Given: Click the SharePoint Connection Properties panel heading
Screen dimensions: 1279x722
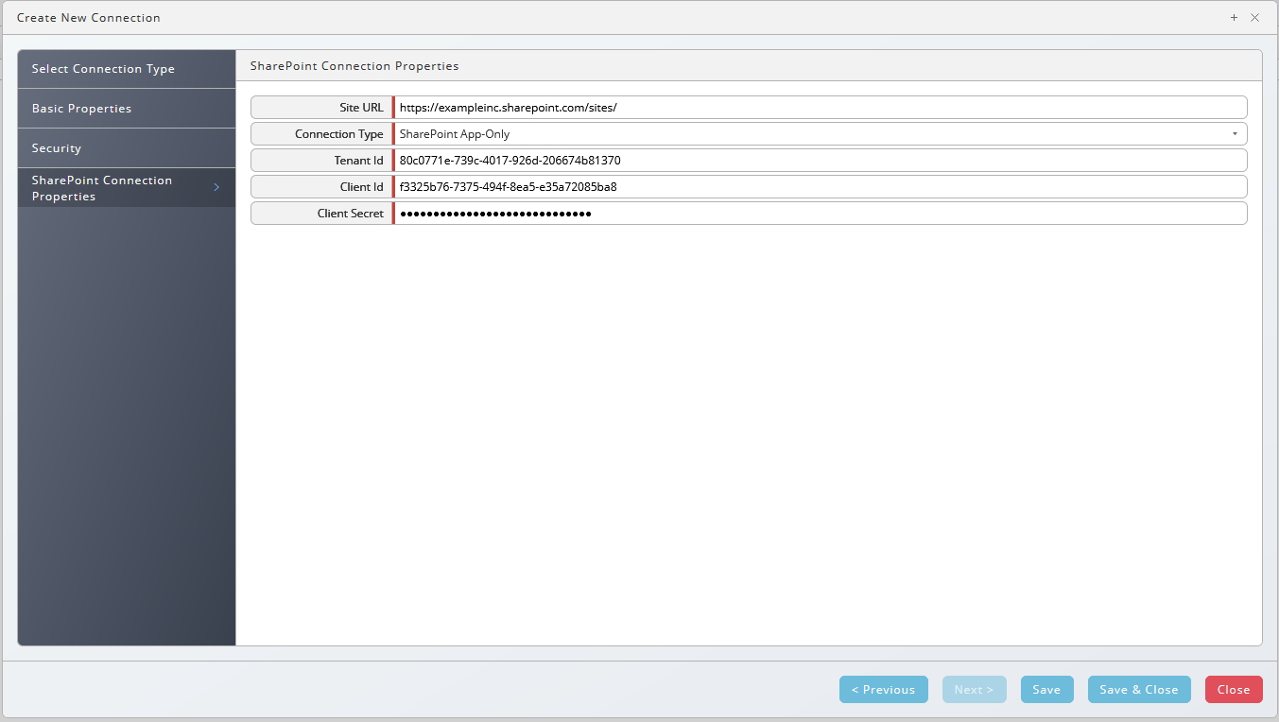Looking at the screenshot, I should [354, 66].
